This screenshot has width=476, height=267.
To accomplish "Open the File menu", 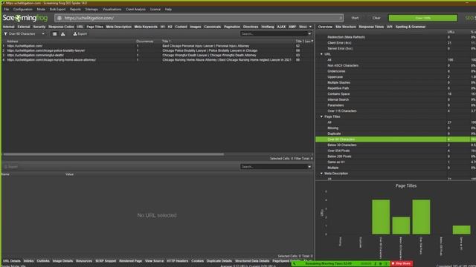I will tap(7, 10).
